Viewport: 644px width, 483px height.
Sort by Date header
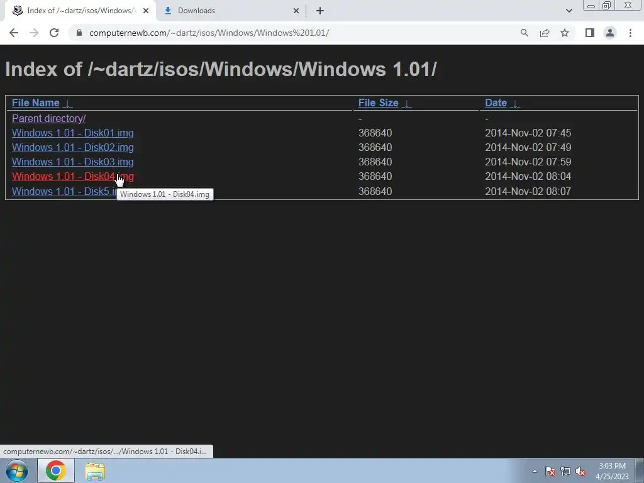496,103
